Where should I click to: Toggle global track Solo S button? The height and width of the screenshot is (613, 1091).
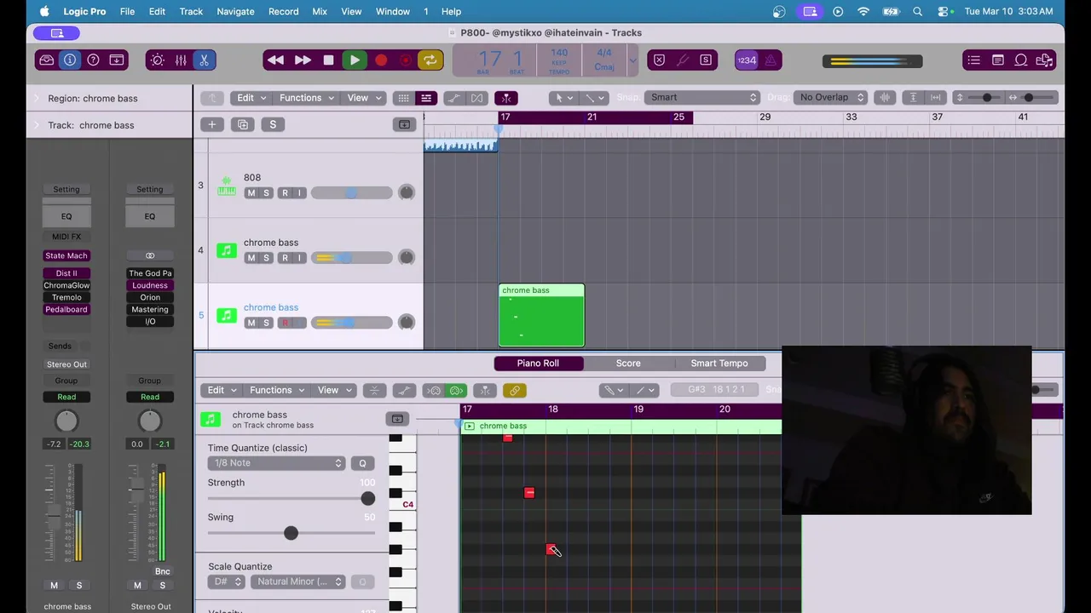273,125
